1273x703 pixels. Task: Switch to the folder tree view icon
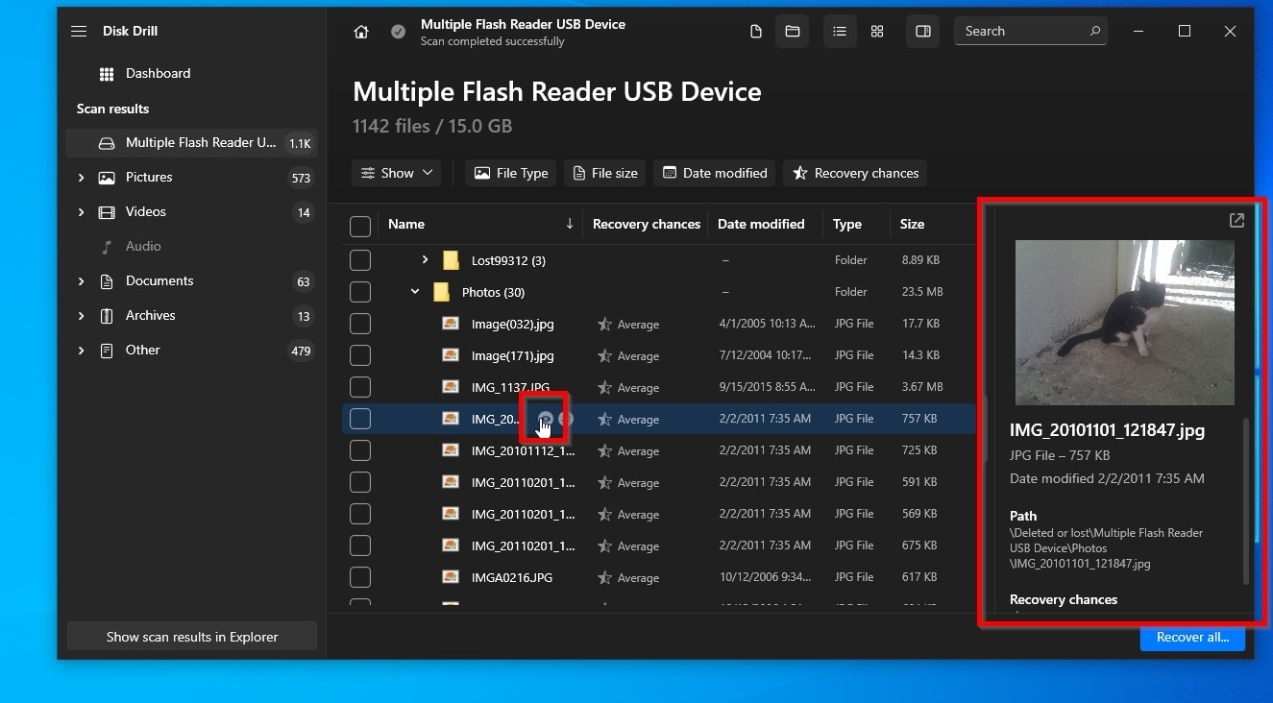coord(793,32)
